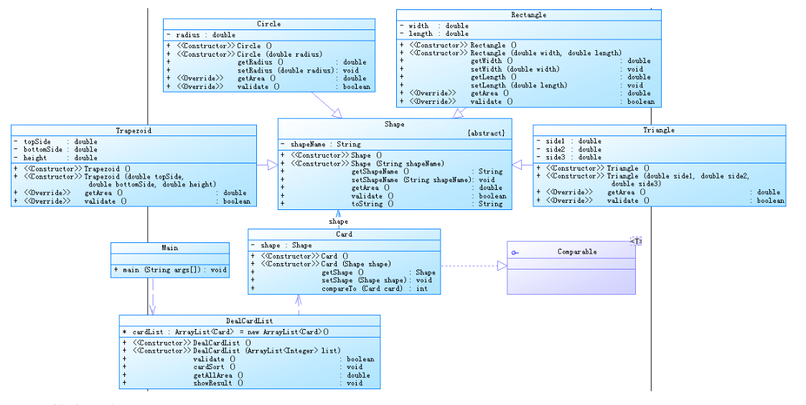
Task: Select shapeName : String attribute
Action: click(x=325, y=144)
